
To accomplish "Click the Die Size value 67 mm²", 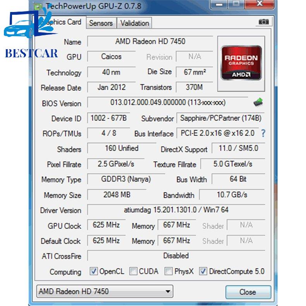I will 194,72.
